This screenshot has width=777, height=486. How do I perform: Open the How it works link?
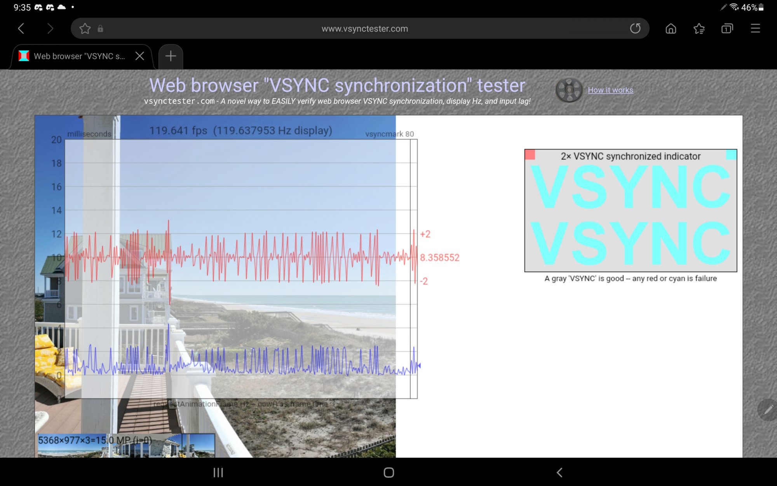pyautogui.click(x=610, y=90)
